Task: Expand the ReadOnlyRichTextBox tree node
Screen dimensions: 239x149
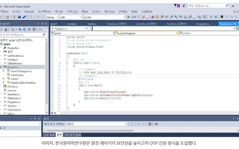Action: pyautogui.click(x=4, y=83)
